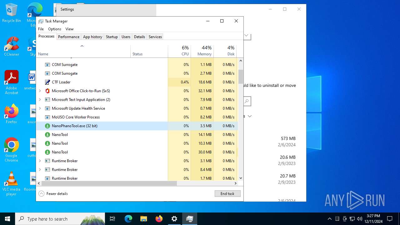This screenshot has height=225, width=400.
Task: Switch to Settings app in taskbar
Action: point(174,219)
